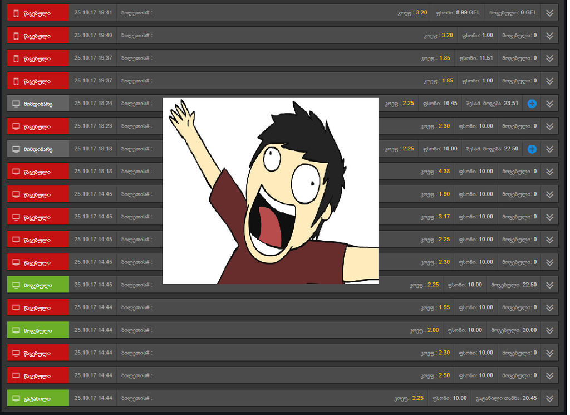The image size is (570, 415).
Task: Expand the 14:44 bet with odds 1.95
Action: [x=549, y=307]
